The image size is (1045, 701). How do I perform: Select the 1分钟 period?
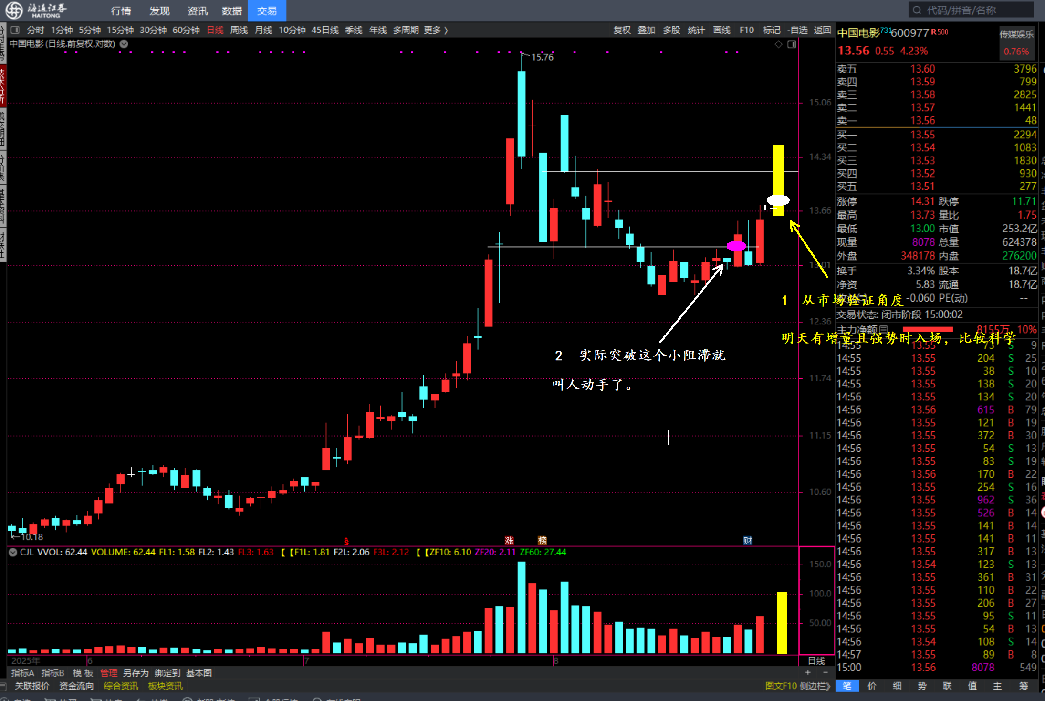coord(62,30)
